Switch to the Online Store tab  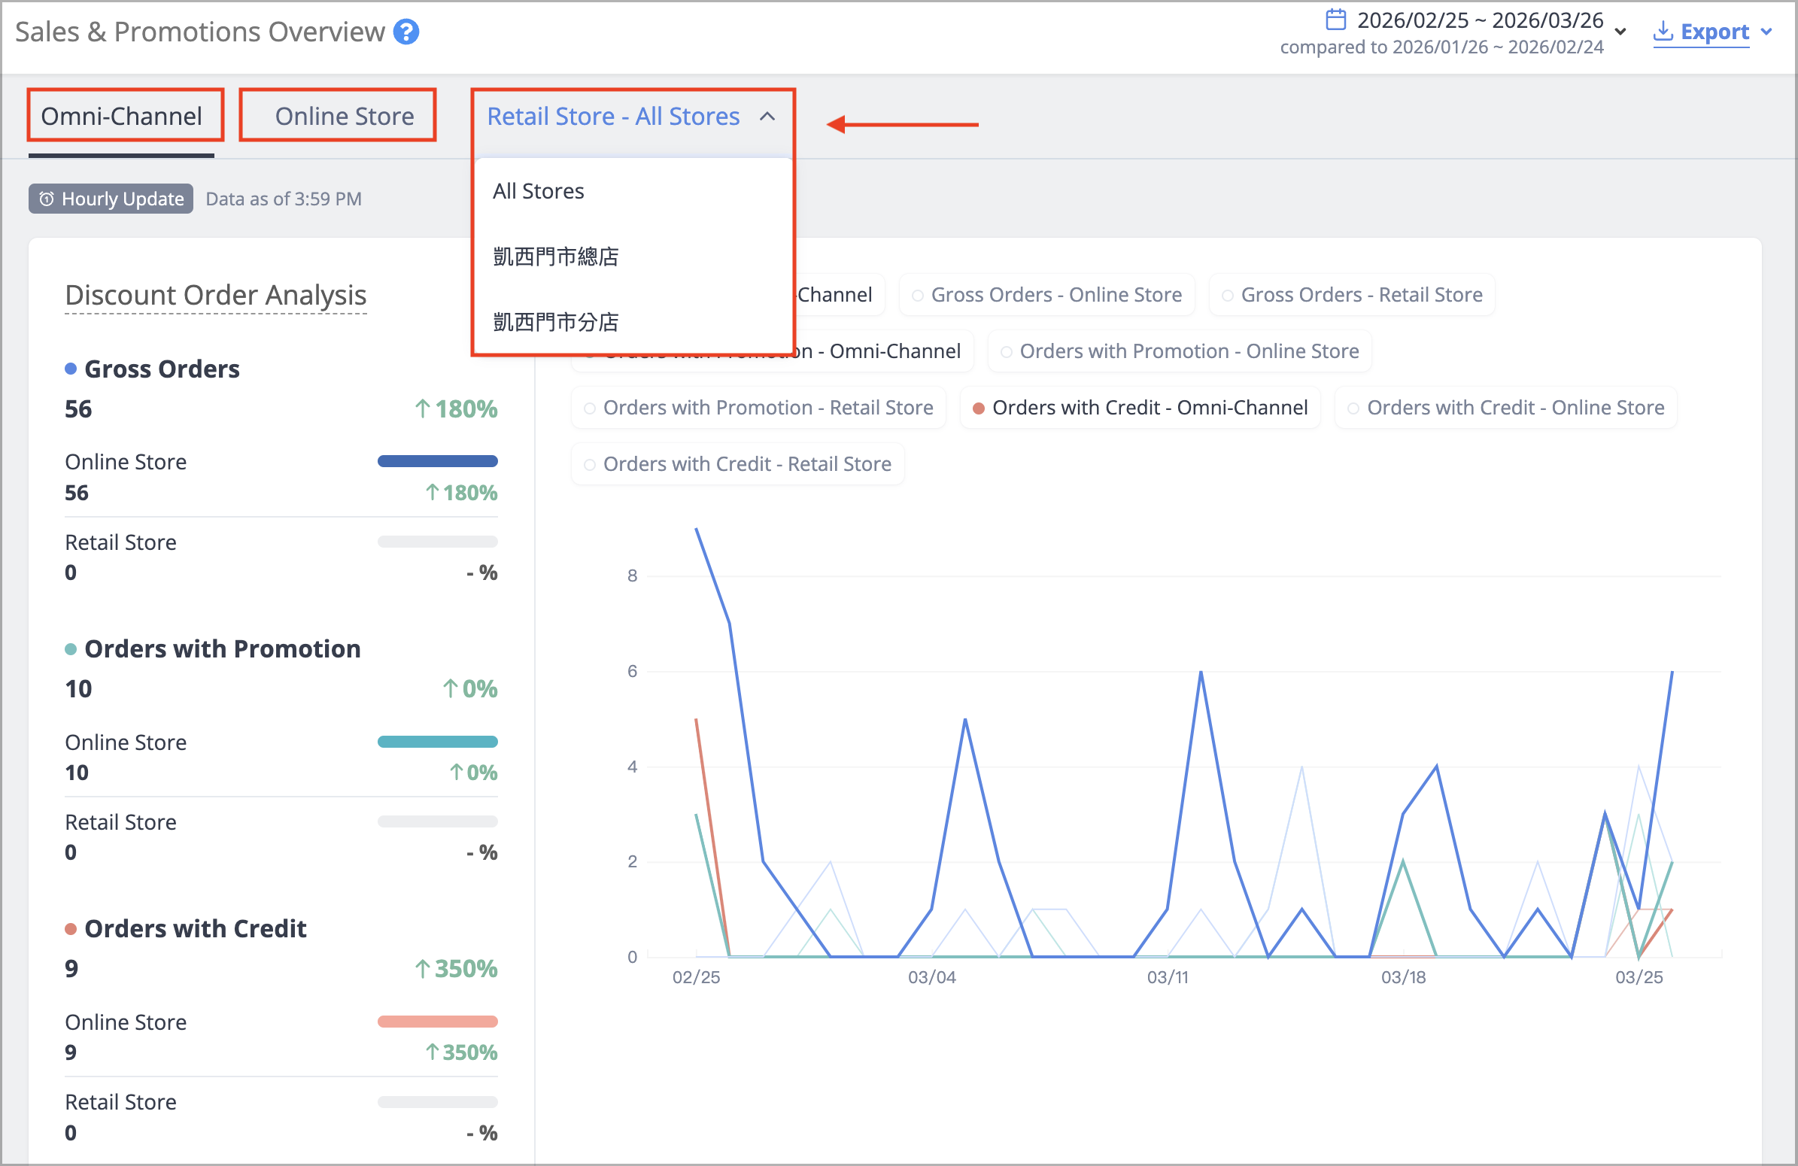coord(345,117)
